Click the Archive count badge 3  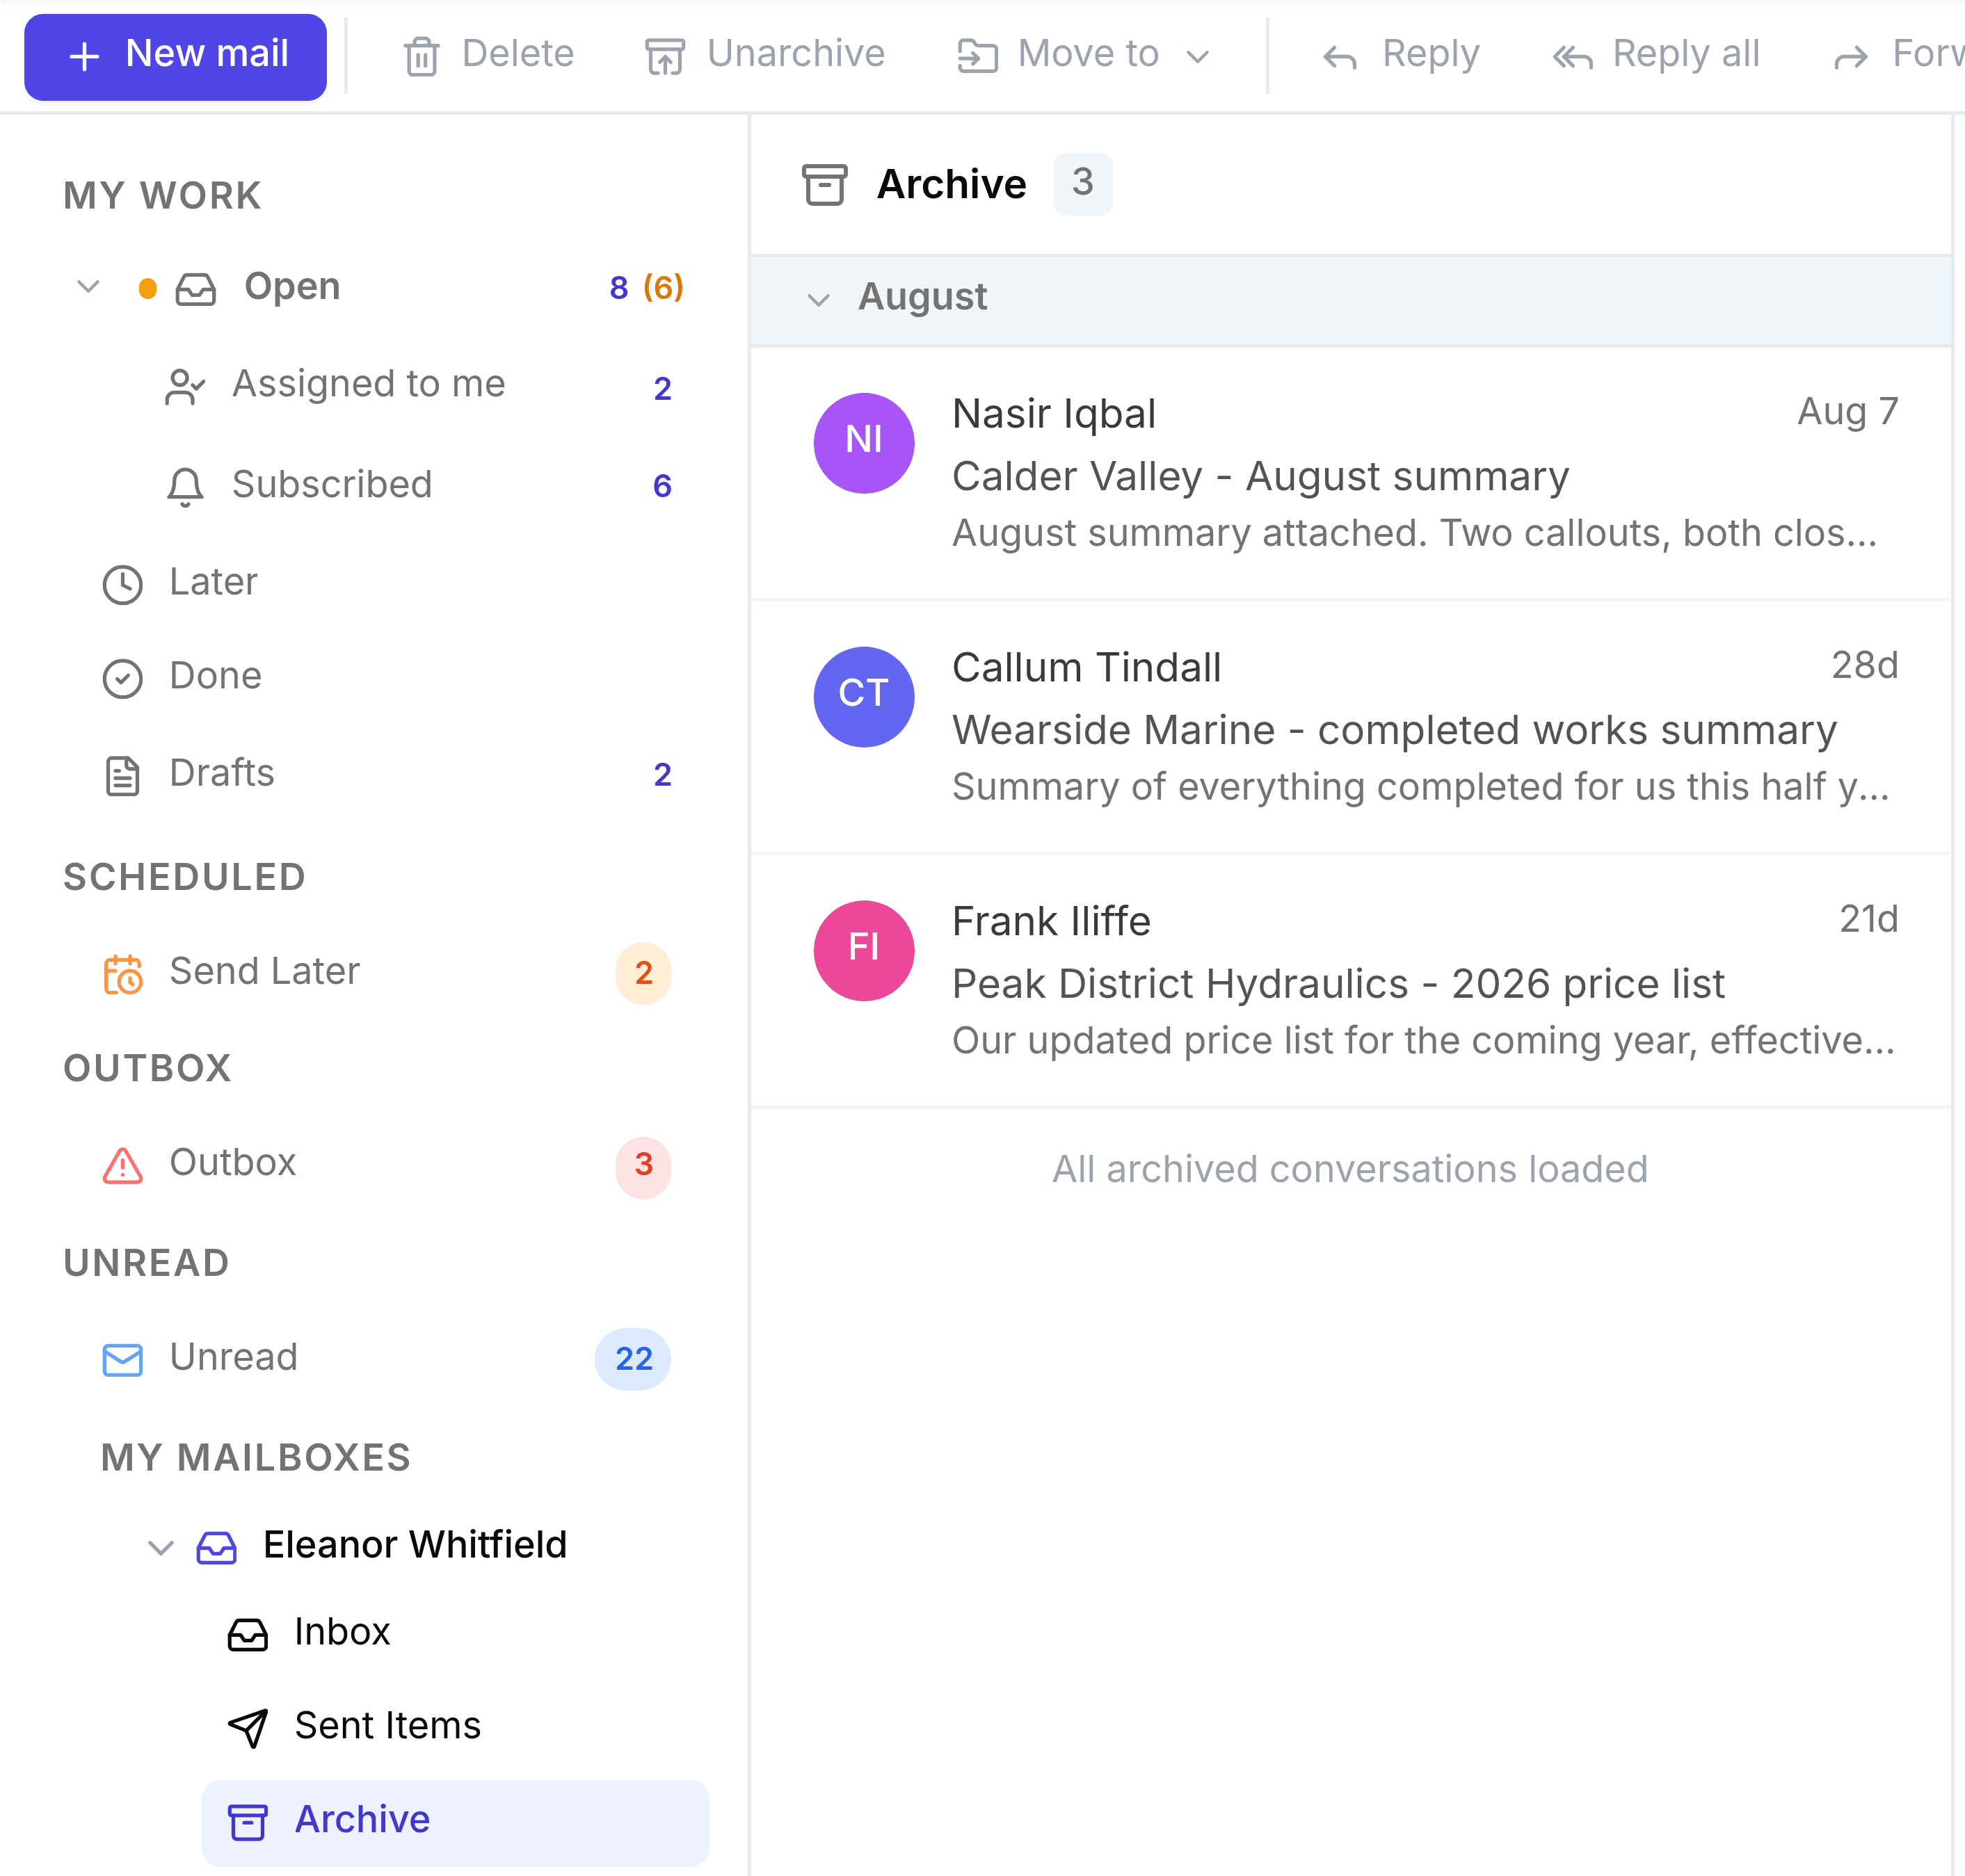(x=1082, y=183)
